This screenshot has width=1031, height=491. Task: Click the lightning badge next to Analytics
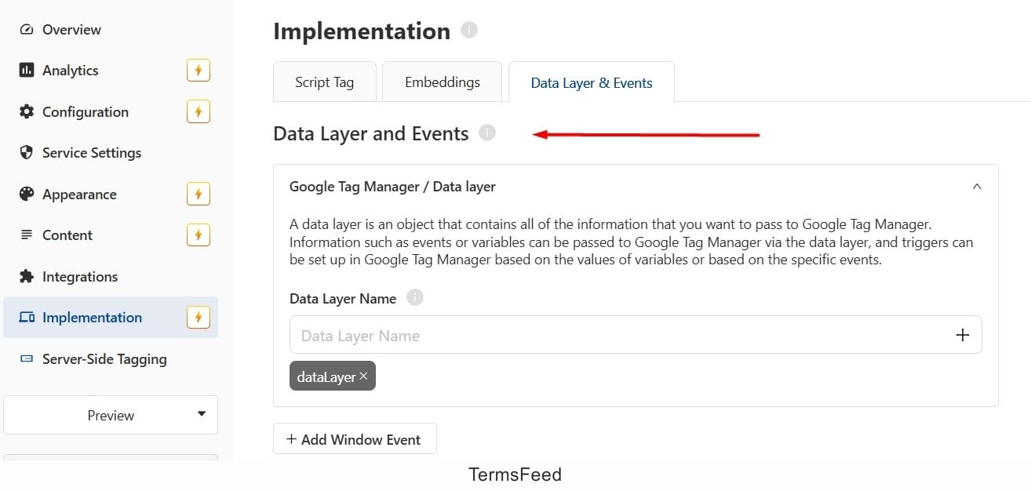coord(199,71)
